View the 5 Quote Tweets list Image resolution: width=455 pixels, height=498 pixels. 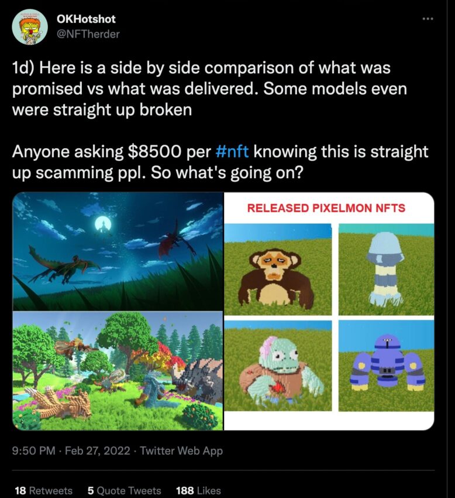pos(125,490)
